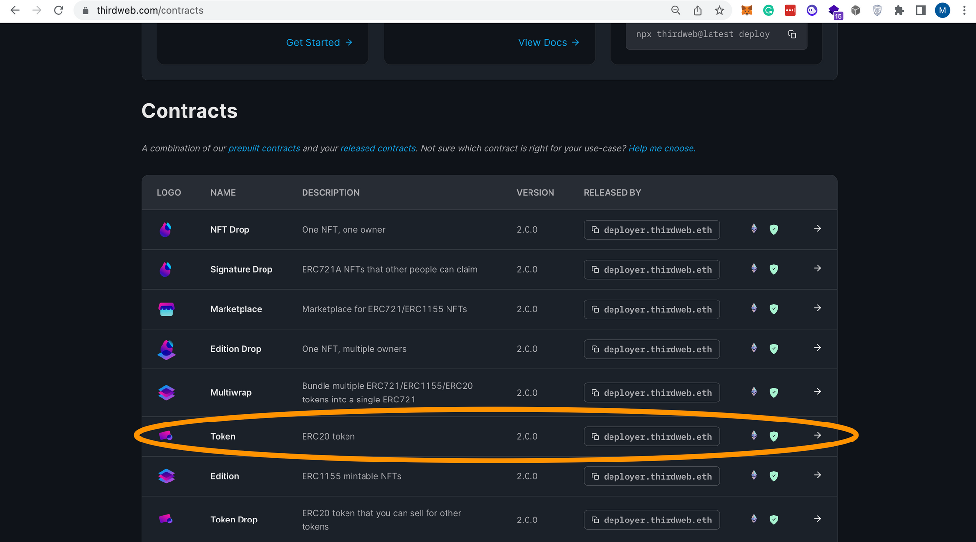Click the Signature Drop logo icon

pos(166,269)
